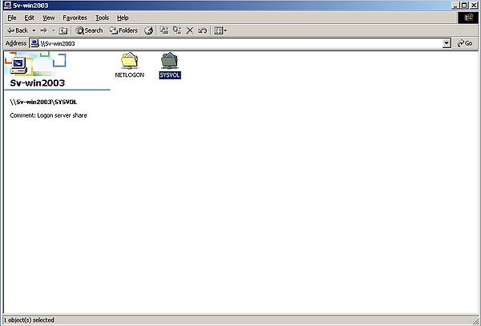Select the SYSVOL shared folder icon
The width and height of the screenshot is (481, 326).
[x=169, y=60]
